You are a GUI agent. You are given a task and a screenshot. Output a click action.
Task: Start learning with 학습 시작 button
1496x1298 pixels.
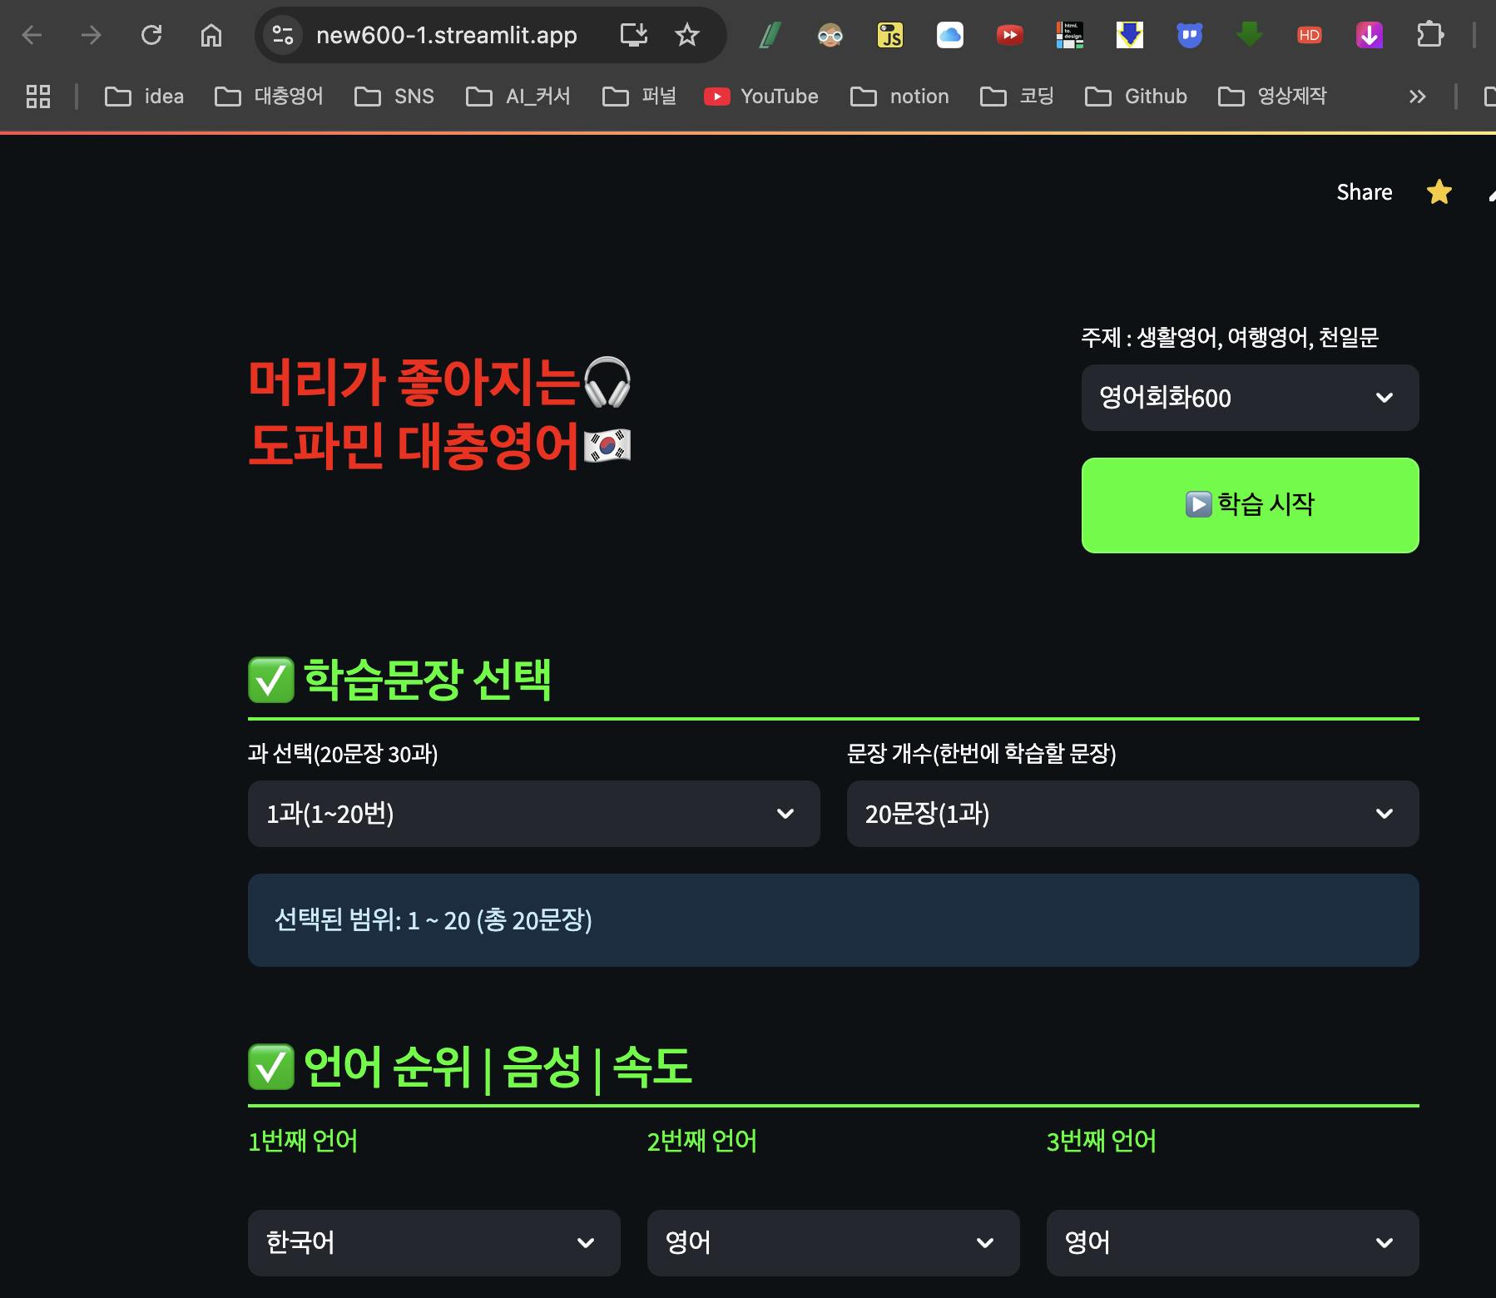coord(1250,505)
